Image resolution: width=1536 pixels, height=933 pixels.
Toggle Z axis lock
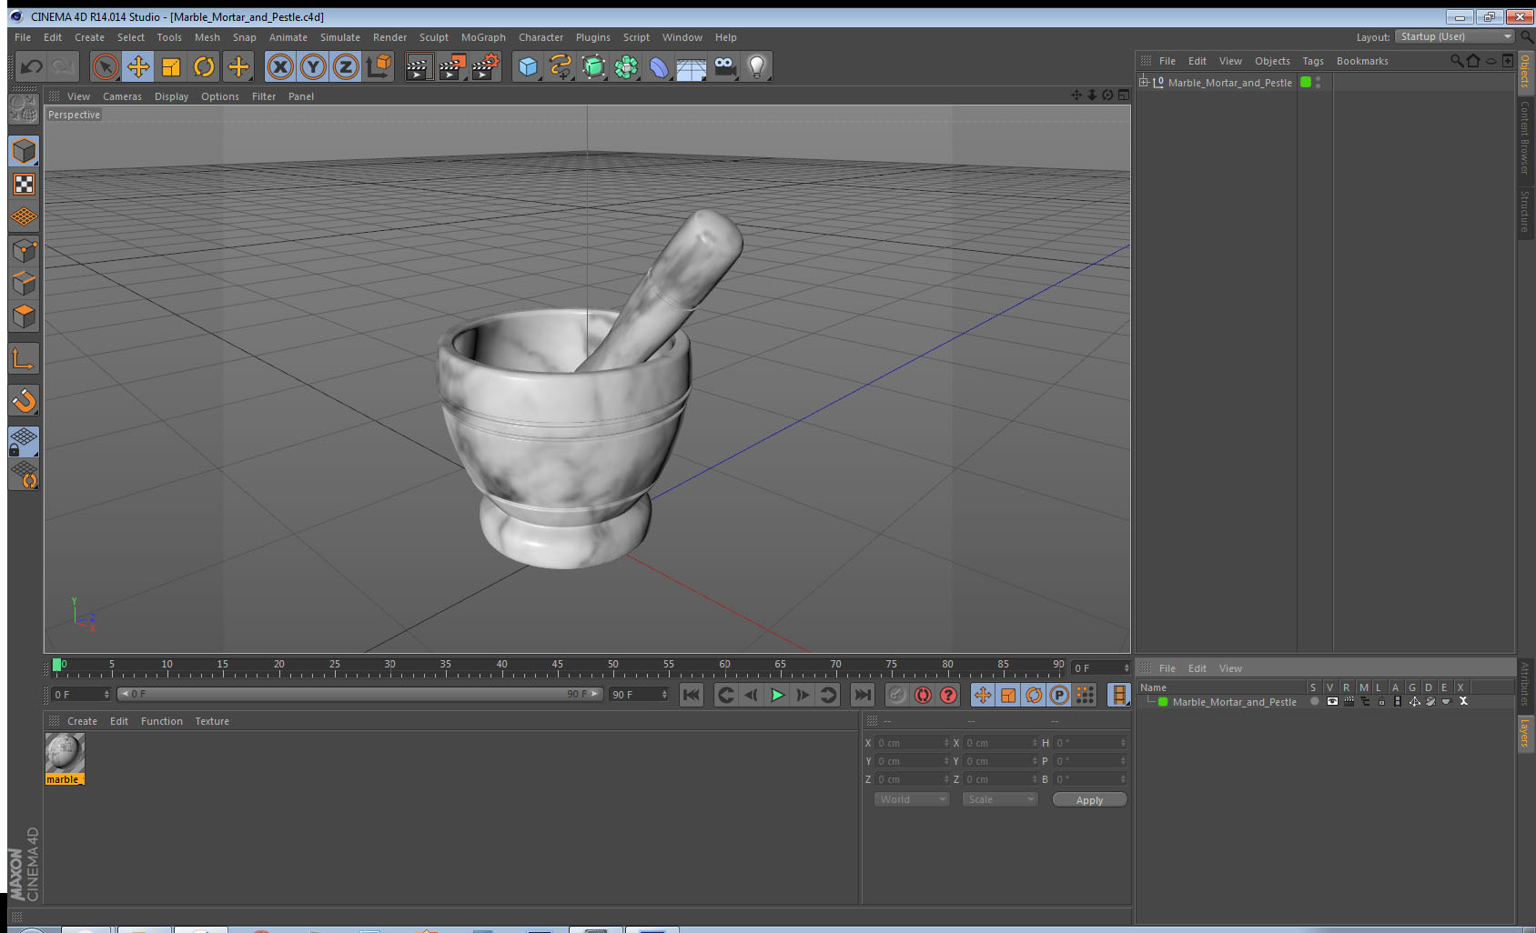(346, 66)
